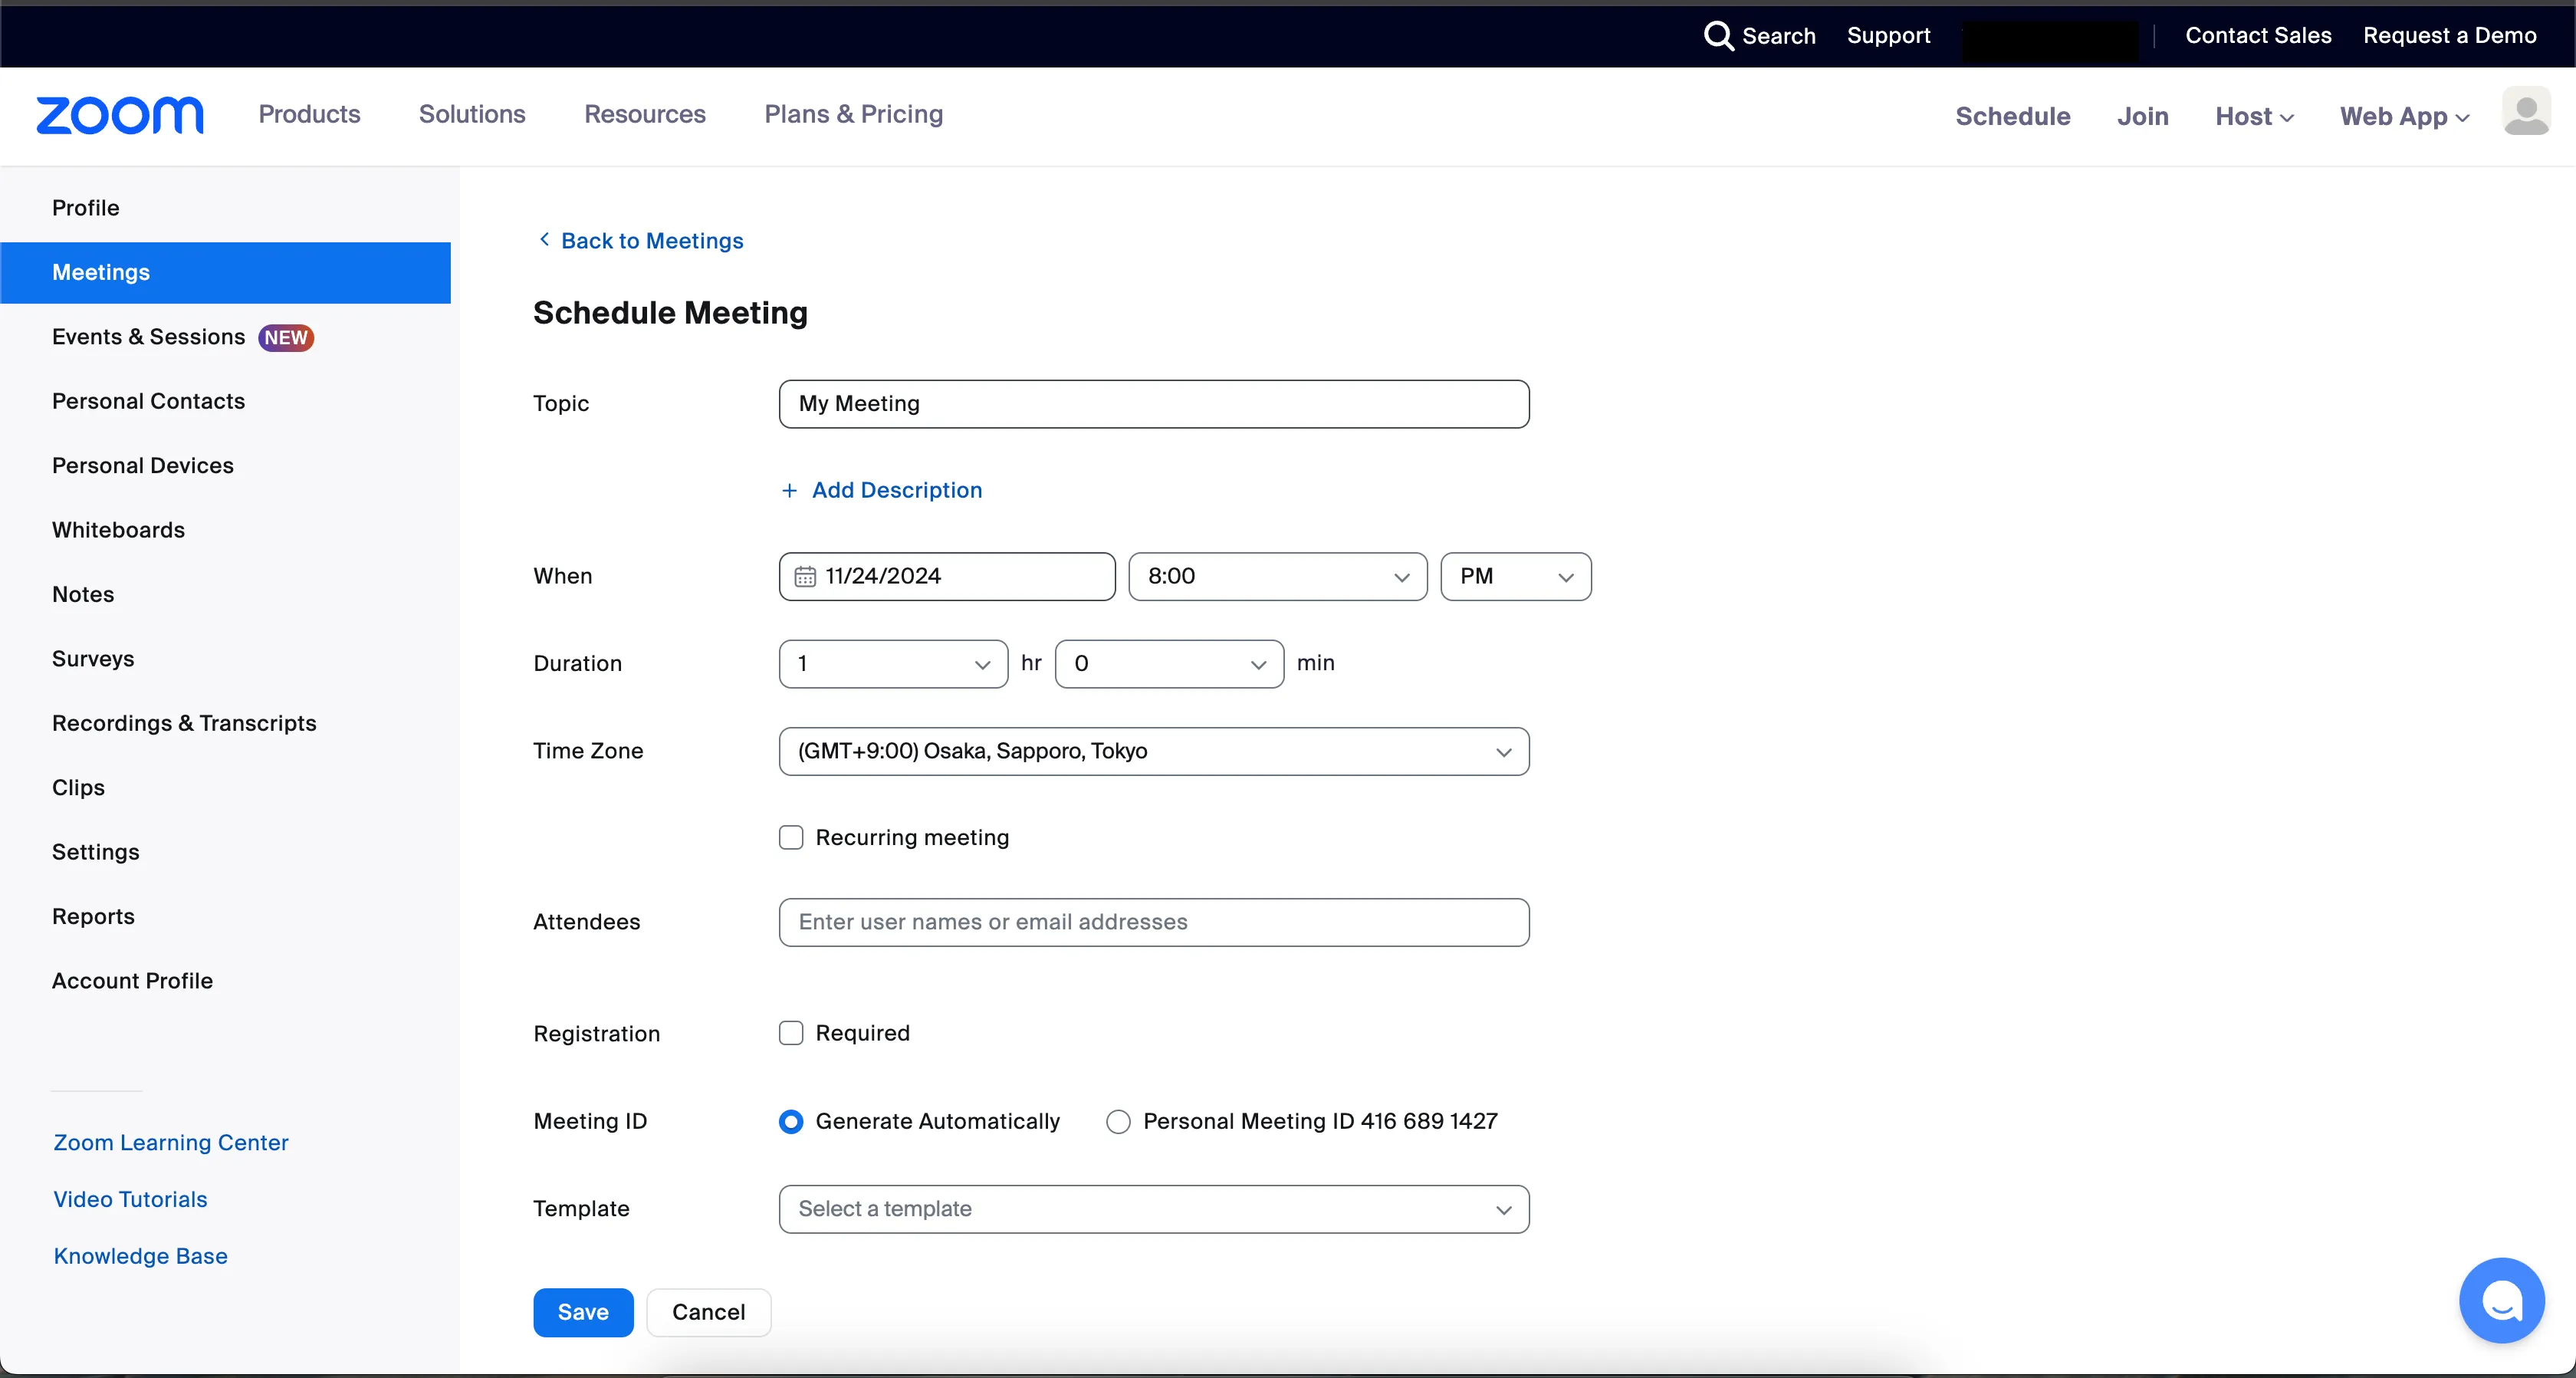This screenshot has width=2576, height=1378.
Task: Open the Host menu in header
Action: click(2254, 117)
